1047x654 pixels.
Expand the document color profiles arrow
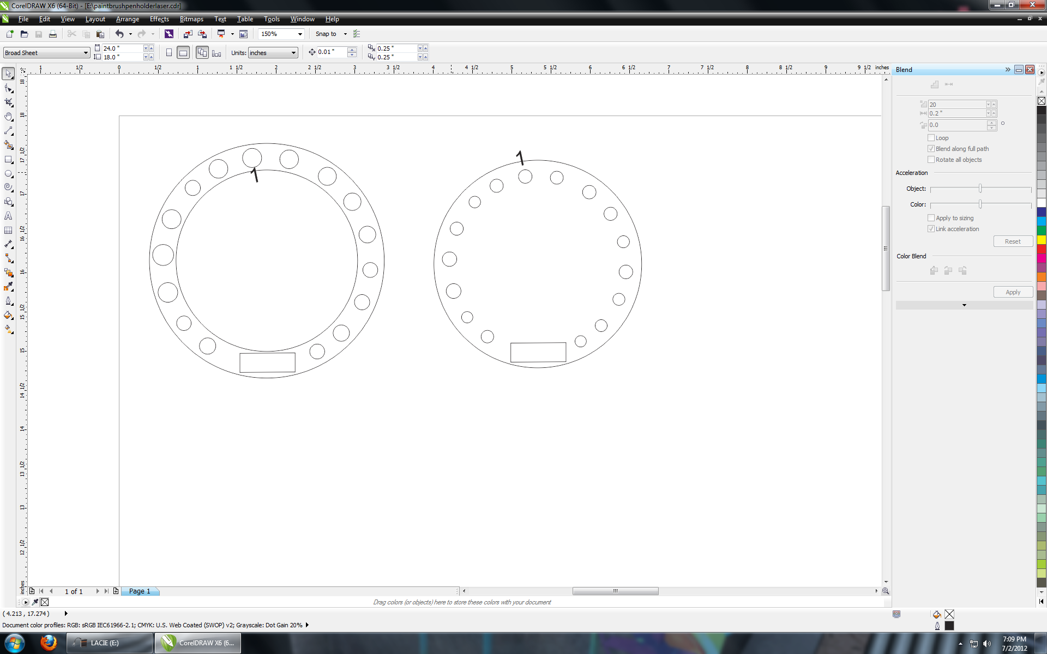[307, 625]
